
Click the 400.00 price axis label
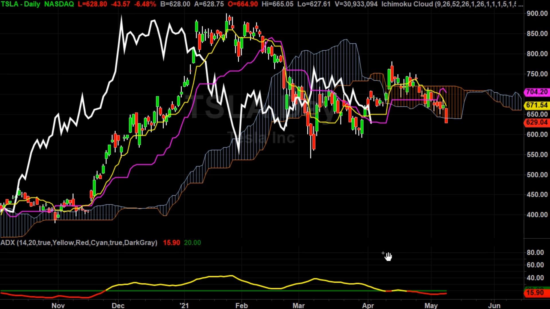point(537,215)
